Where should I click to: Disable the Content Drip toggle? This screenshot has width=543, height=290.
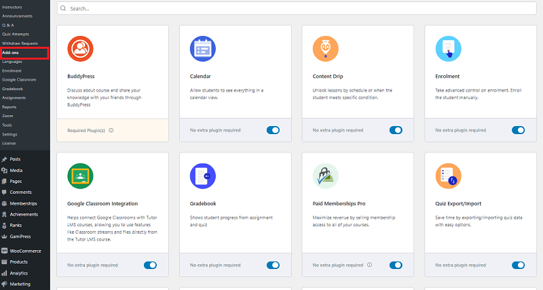click(396, 130)
